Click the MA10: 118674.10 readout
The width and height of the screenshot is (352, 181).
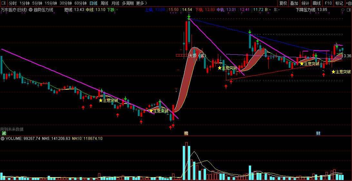tap(87, 139)
